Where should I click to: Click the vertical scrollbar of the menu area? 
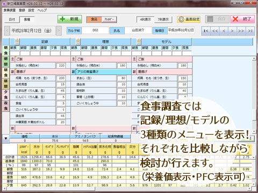click(254, 95)
